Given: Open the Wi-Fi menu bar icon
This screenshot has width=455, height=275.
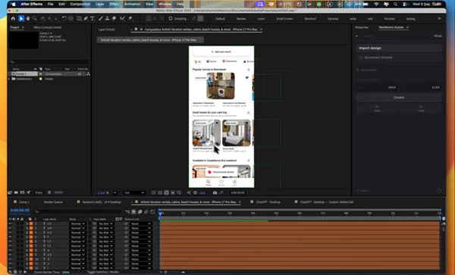Looking at the screenshot, I should [x=376, y=4].
